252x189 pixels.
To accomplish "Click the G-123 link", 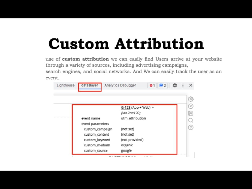I will click(125, 107).
